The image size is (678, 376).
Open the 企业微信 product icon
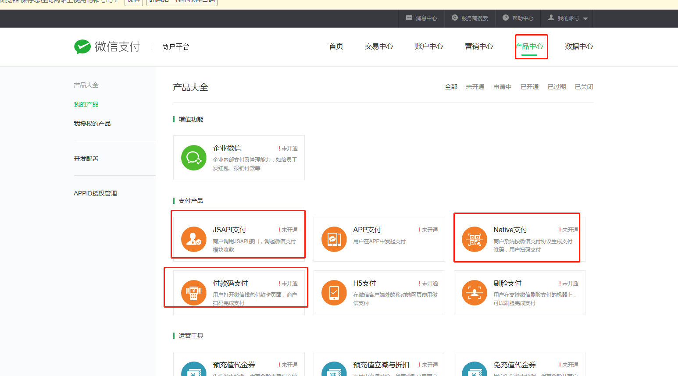point(194,158)
